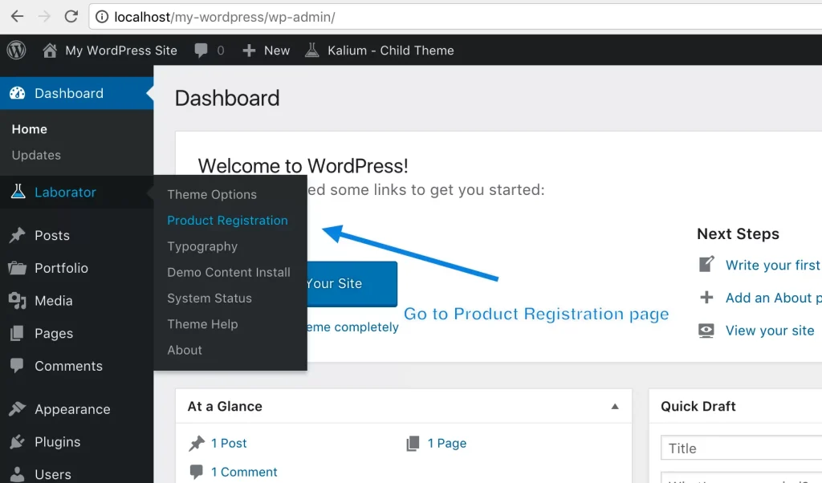
Task: Open Appearance via the paintbrush icon
Action: tap(17, 409)
